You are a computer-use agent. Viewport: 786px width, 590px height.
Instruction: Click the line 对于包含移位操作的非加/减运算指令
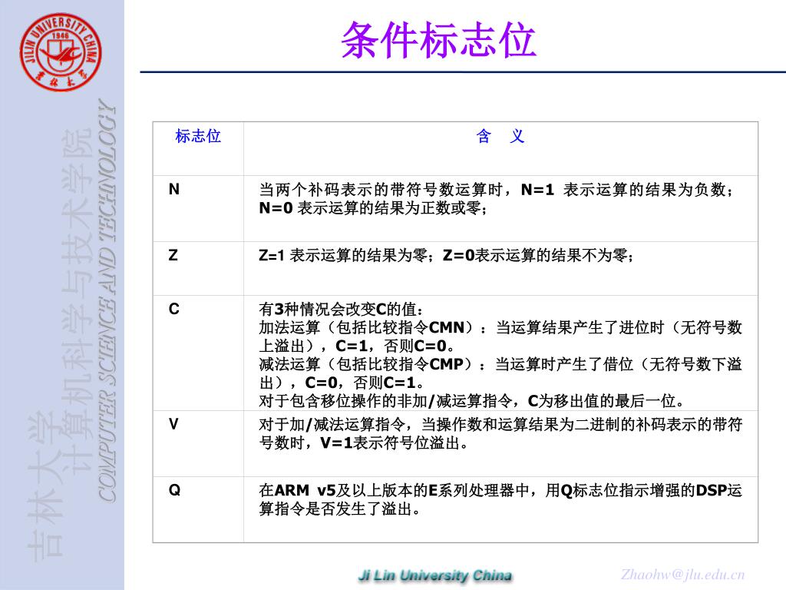472,401
